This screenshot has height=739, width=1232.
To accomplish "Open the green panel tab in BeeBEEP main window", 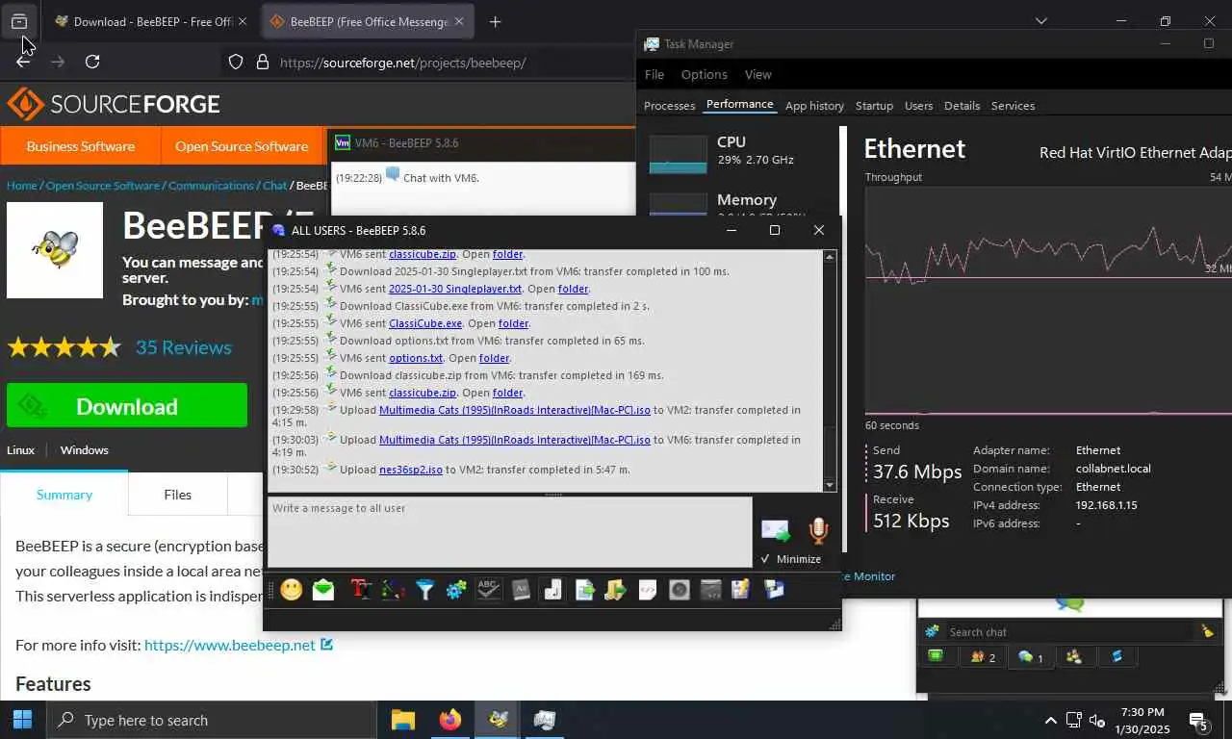I will (x=936, y=656).
